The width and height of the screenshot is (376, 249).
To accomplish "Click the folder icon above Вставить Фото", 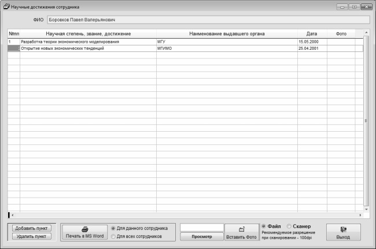I will pos(241,229).
